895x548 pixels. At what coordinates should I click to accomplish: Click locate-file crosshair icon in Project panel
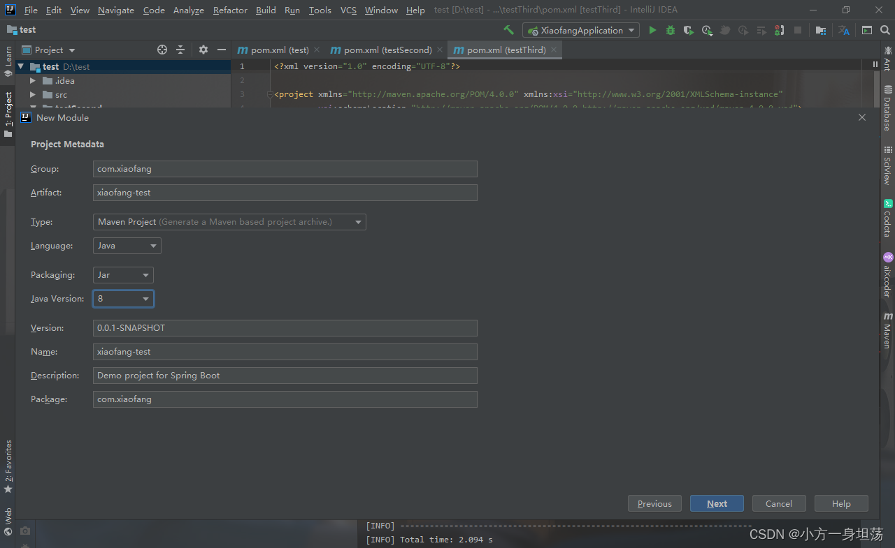(162, 50)
